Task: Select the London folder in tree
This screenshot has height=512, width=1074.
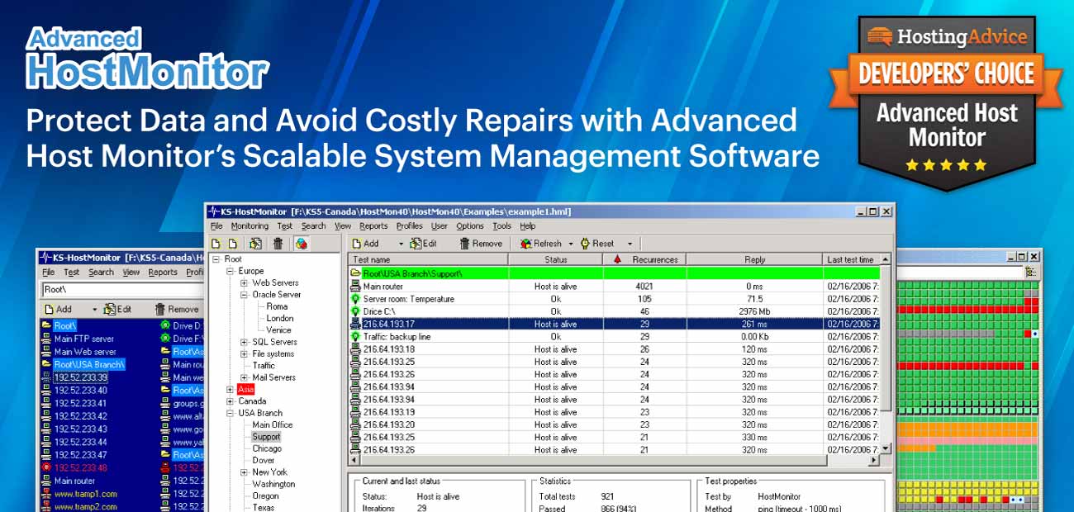Action: tap(280, 318)
